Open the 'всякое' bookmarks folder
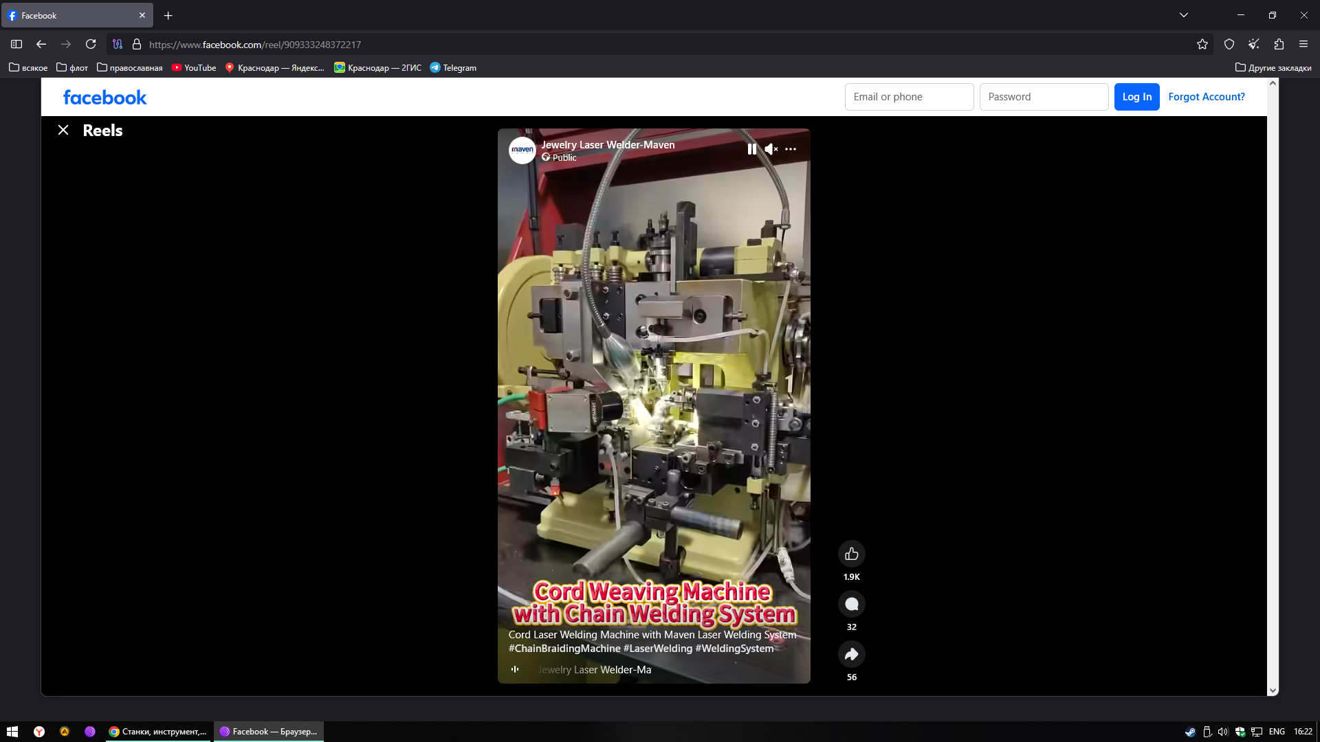 (x=28, y=67)
